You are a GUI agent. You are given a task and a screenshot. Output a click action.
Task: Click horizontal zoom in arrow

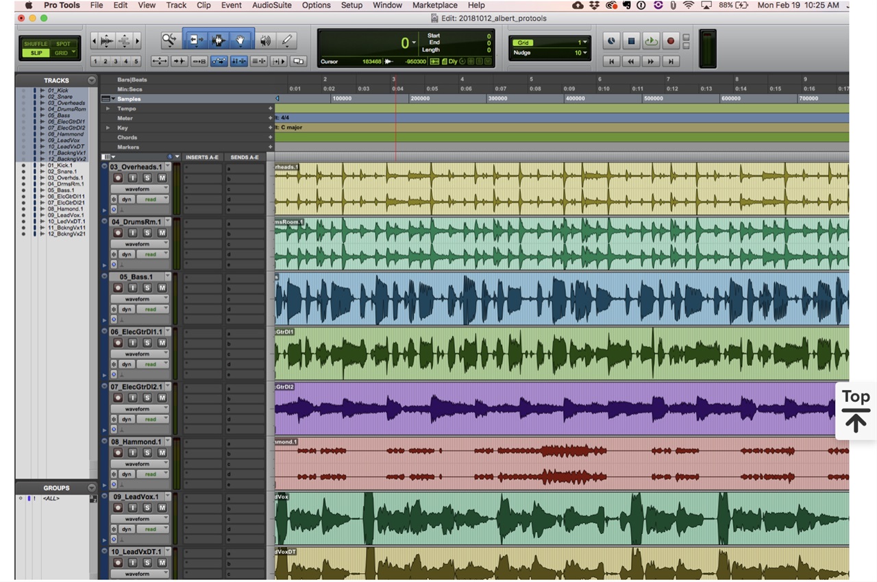point(137,41)
